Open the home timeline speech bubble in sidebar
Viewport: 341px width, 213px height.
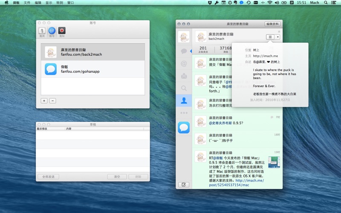click(x=184, y=51)
